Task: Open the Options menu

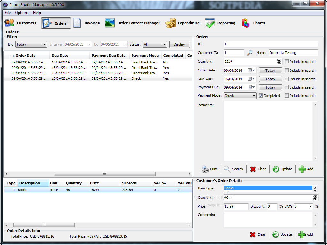Action: pos(22,13)
